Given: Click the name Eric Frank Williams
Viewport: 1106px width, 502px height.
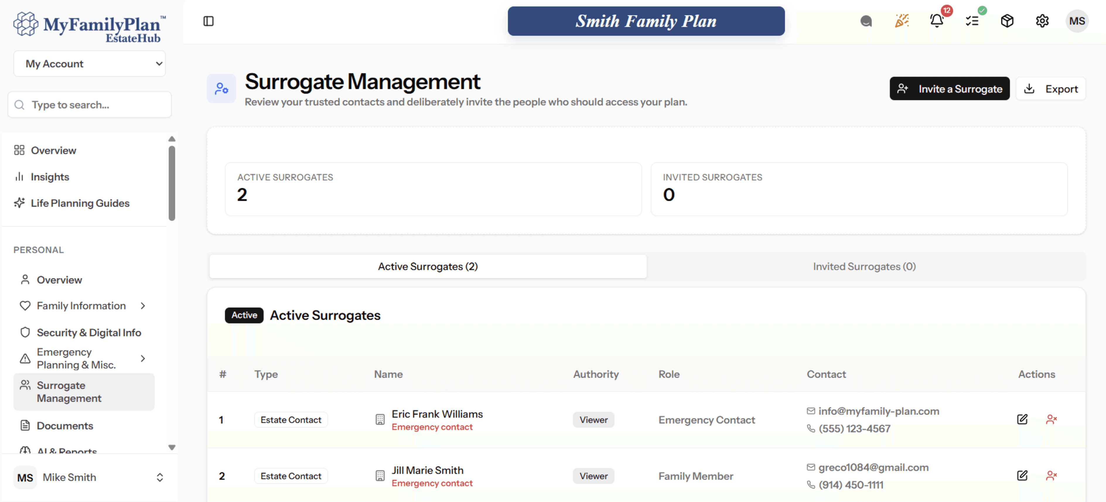Looking at the screenshot, I should tap(437, 414).
